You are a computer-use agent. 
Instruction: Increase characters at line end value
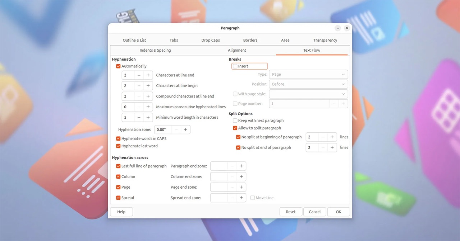(x=148, y=75)
